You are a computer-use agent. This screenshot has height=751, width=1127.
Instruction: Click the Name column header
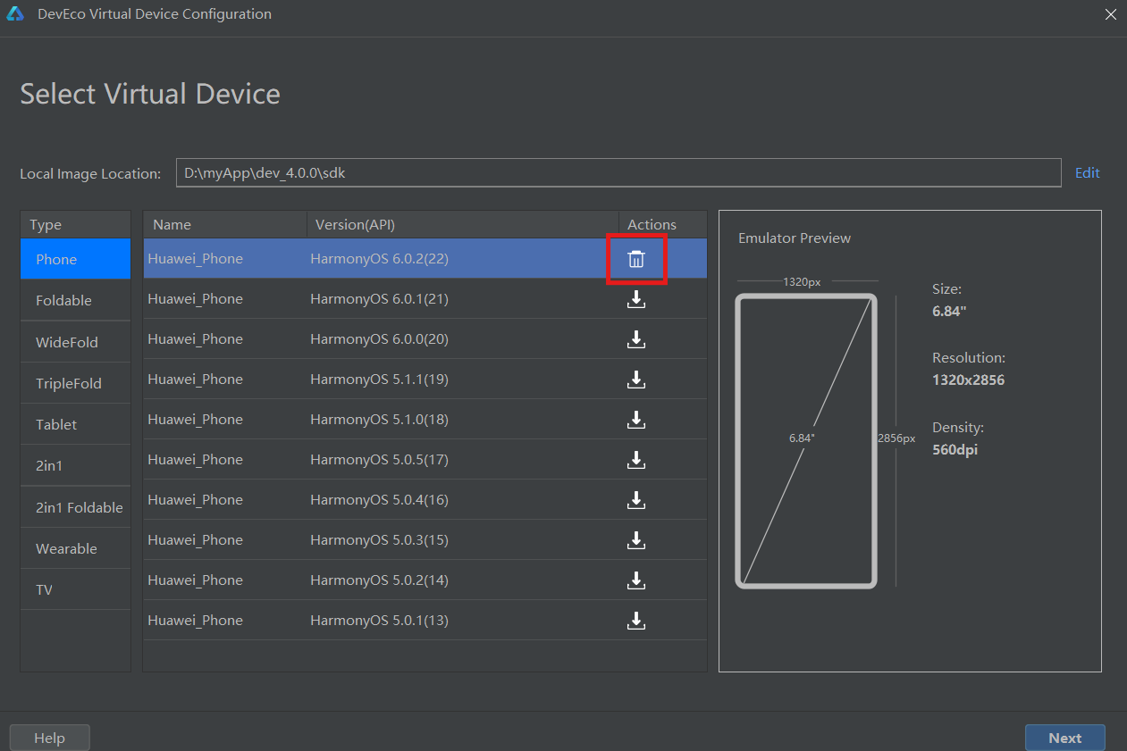point(225,224)
